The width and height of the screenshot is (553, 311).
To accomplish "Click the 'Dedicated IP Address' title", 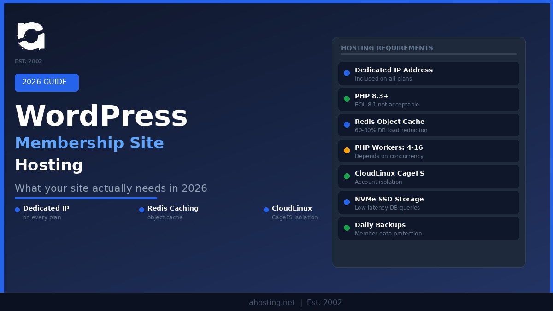I will [394, 70].
